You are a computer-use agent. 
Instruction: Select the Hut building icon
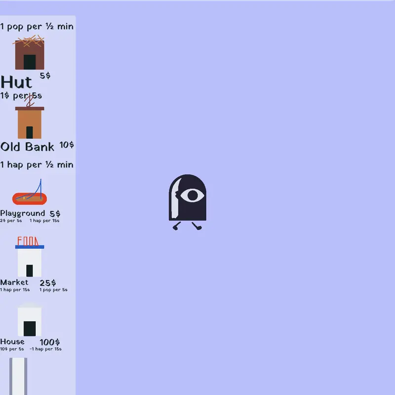[30, 52]
